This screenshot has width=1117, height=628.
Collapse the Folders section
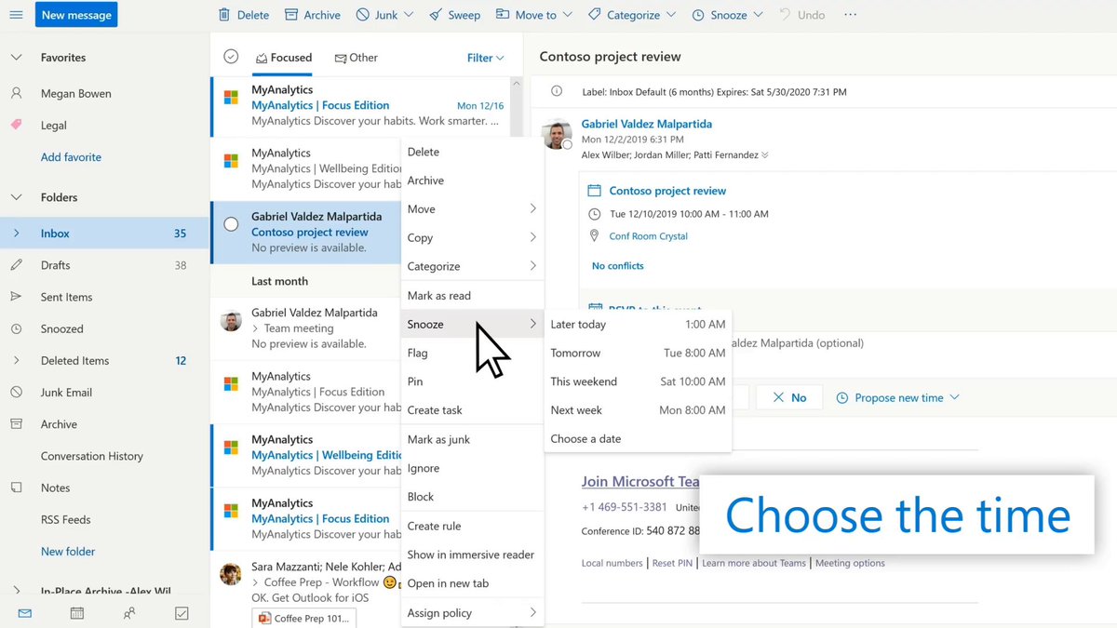pyautogui.click(x=16, y=197)
